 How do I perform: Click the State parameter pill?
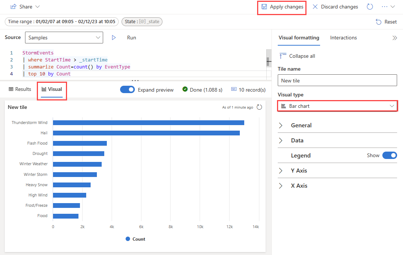click(142, 22)
